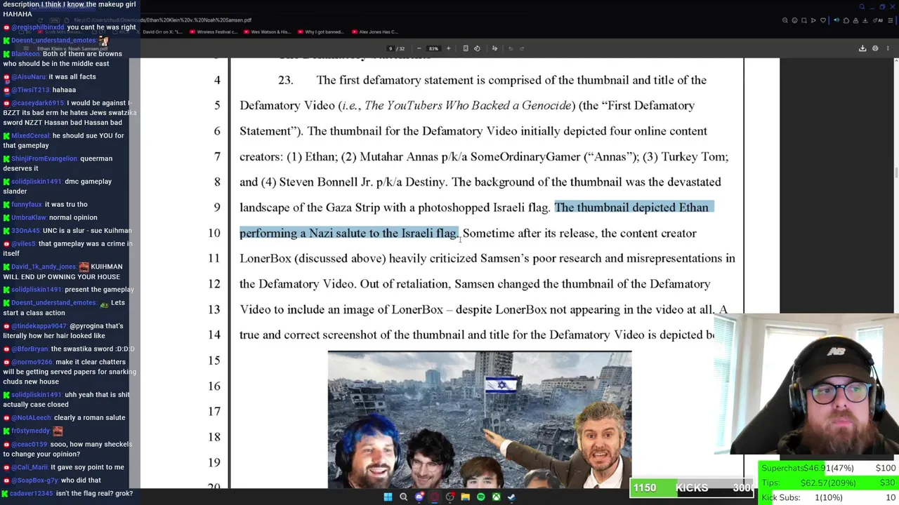This screenshot has width=899, height=505.
Task: Click chat username 'David_1k_andy_jones'
Action: click(44, 267)
